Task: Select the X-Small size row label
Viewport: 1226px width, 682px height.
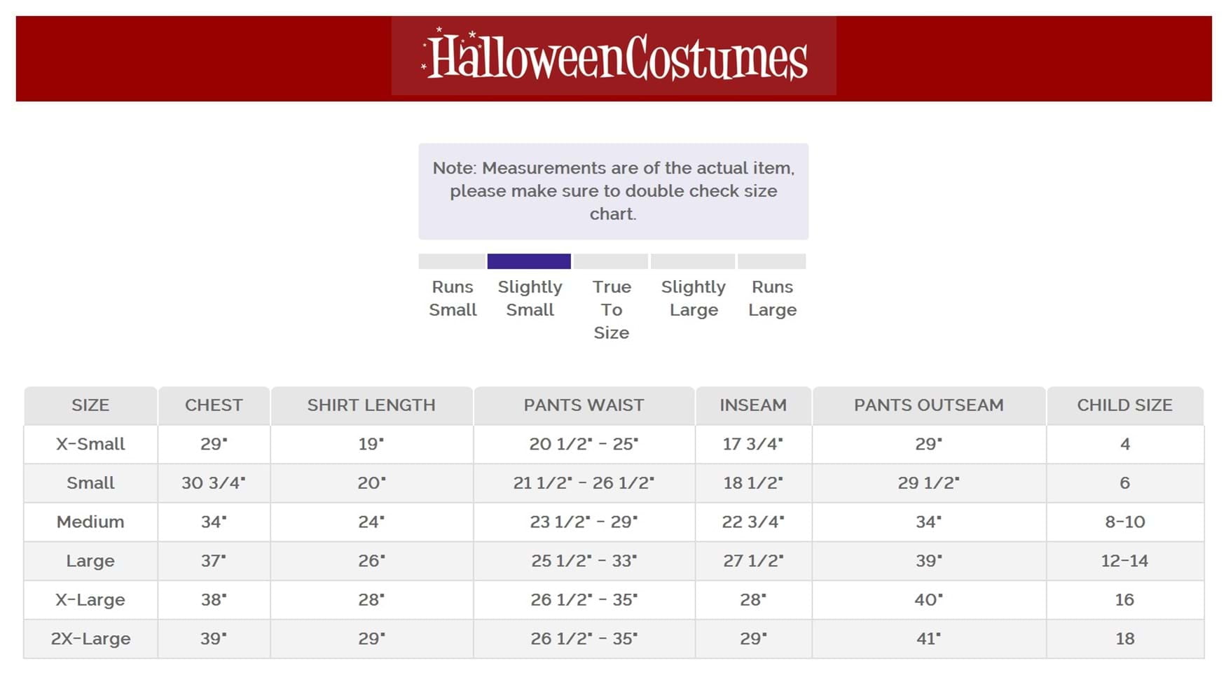Action: tap(90, 444)
